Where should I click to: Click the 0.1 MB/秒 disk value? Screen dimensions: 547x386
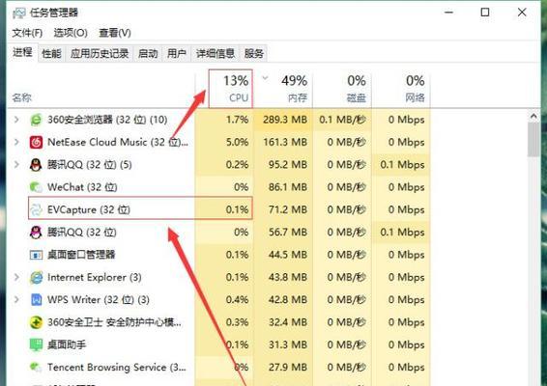click(342, 120)
